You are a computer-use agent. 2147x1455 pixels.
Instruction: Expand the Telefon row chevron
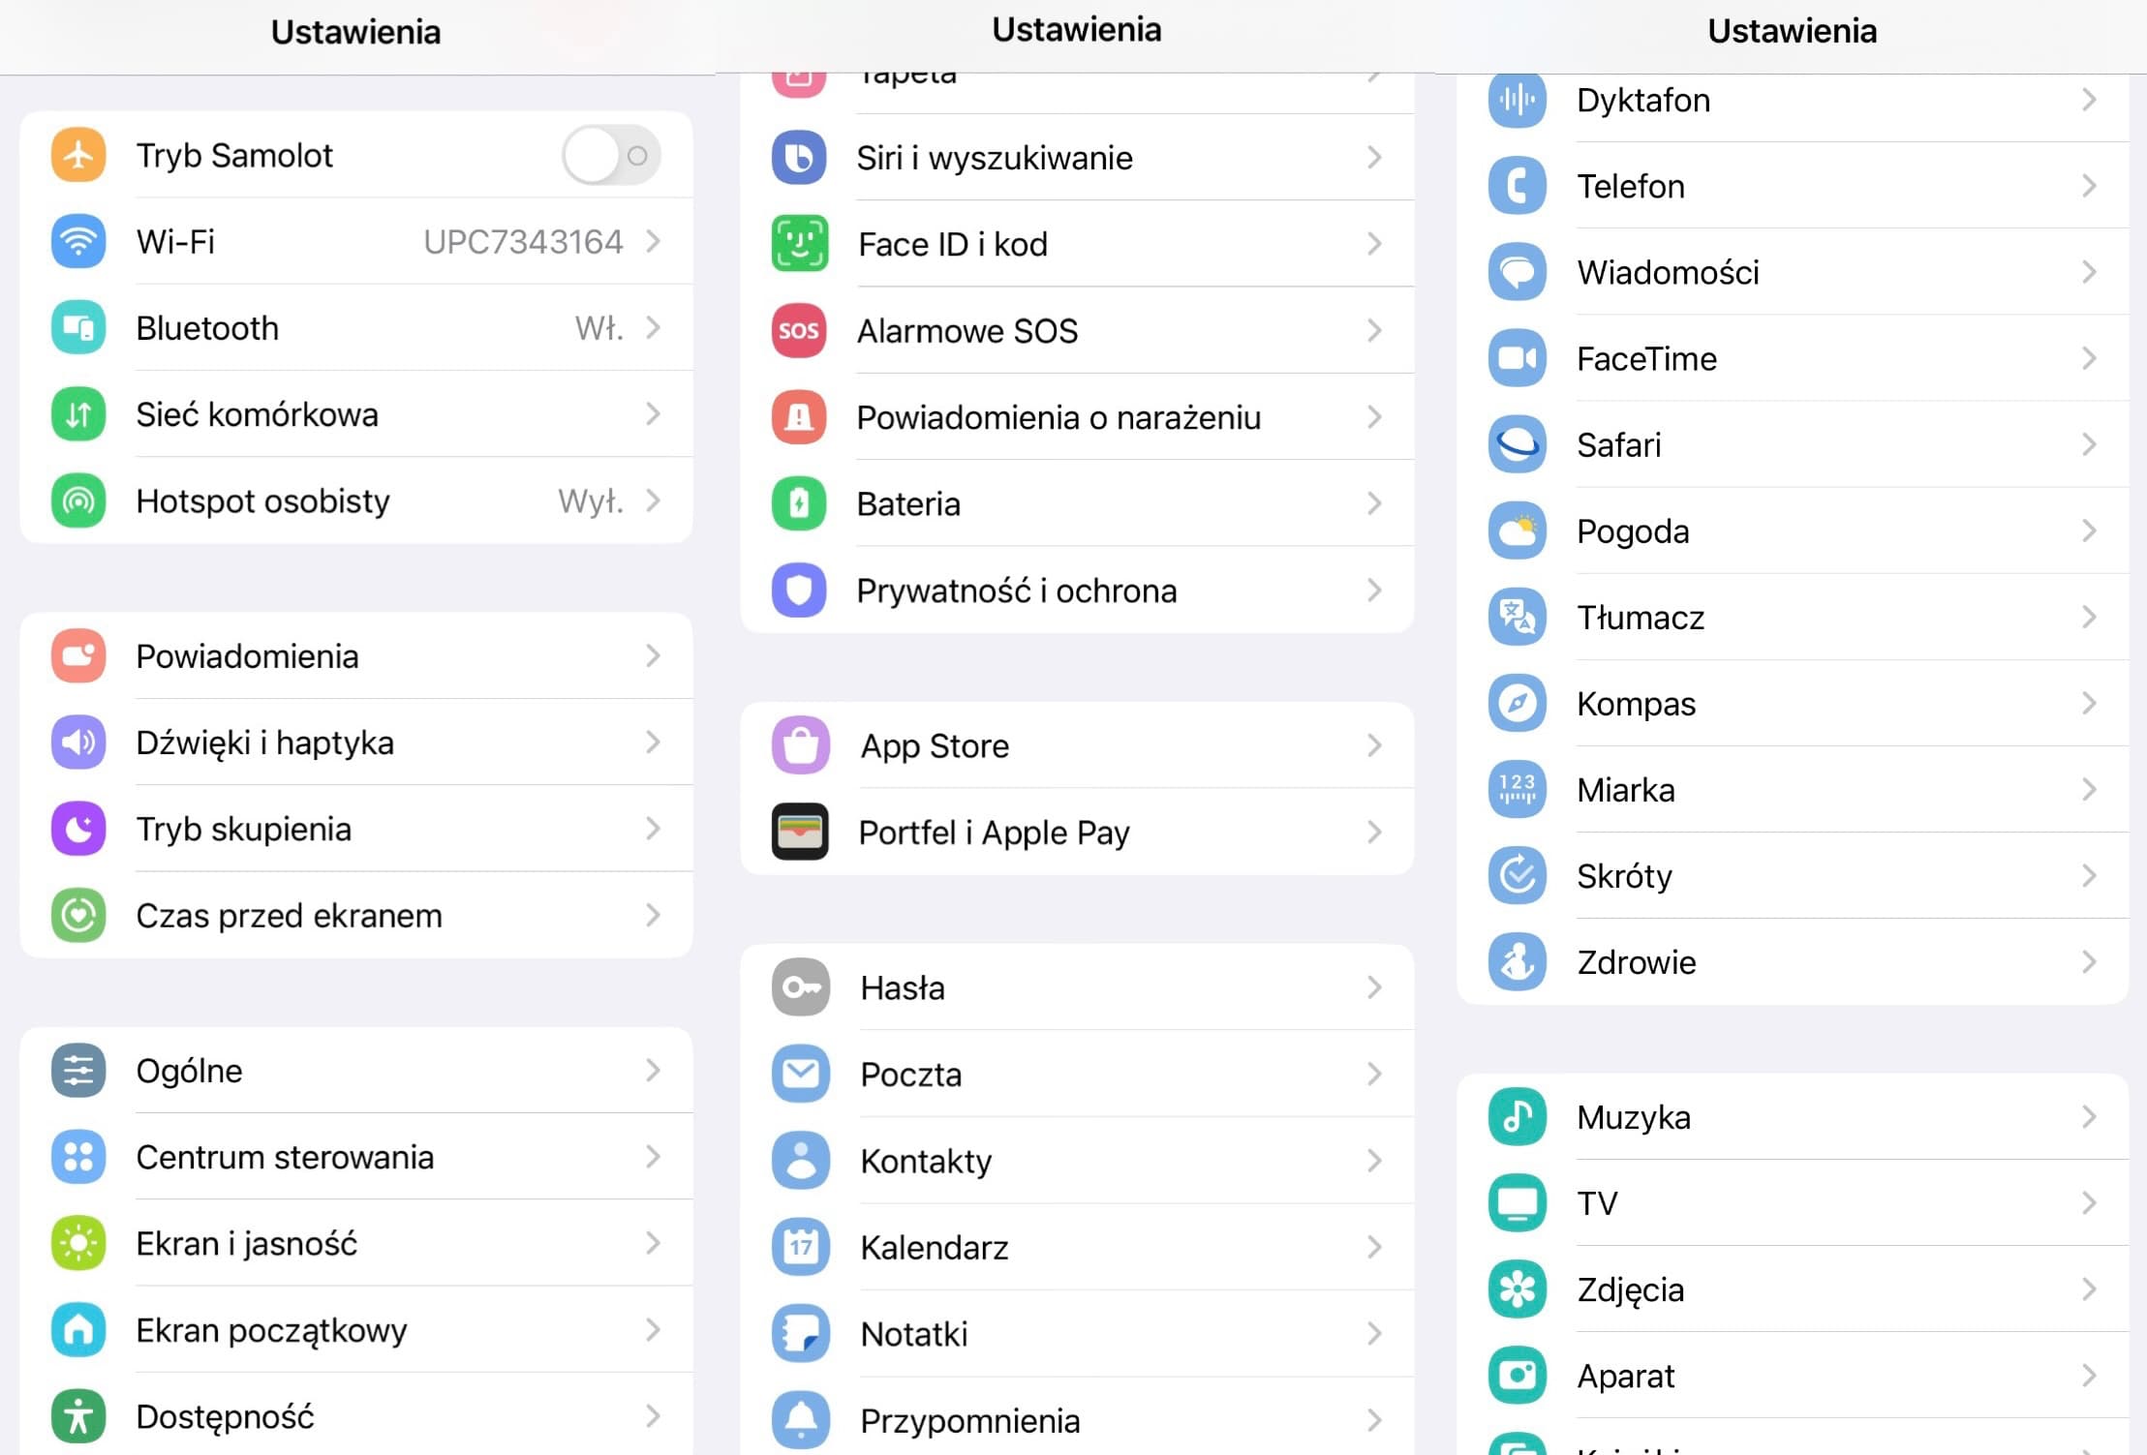[2090, 186]
